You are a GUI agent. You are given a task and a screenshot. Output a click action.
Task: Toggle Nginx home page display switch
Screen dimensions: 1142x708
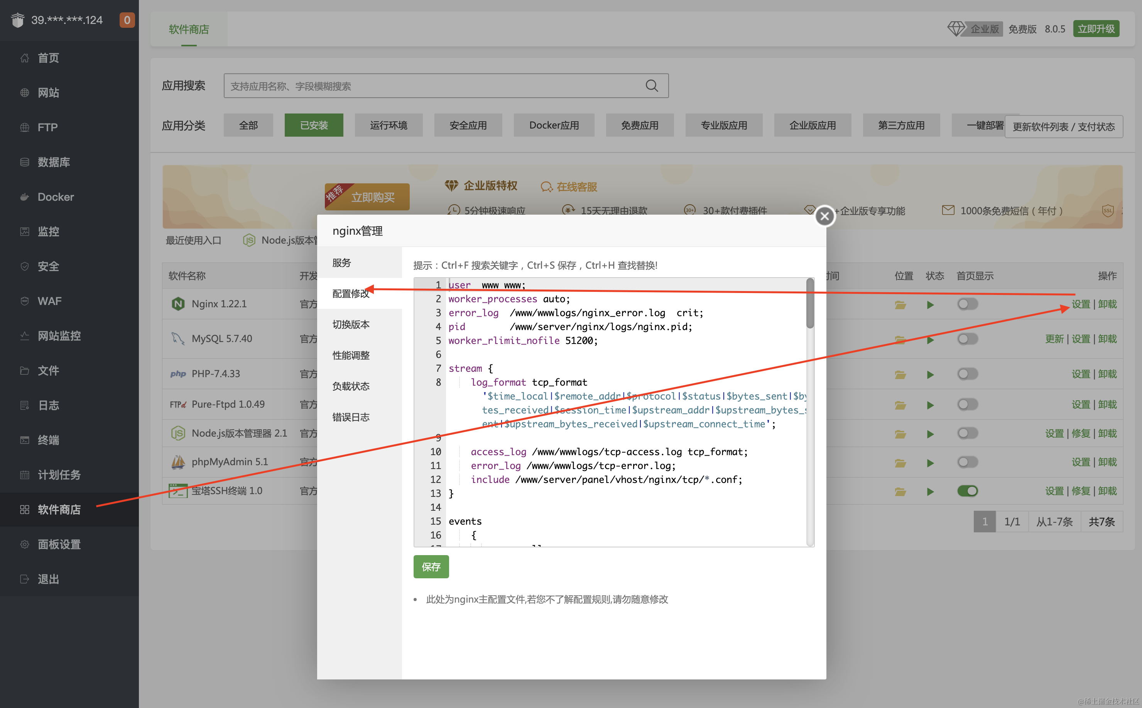(x=967, y=304)
